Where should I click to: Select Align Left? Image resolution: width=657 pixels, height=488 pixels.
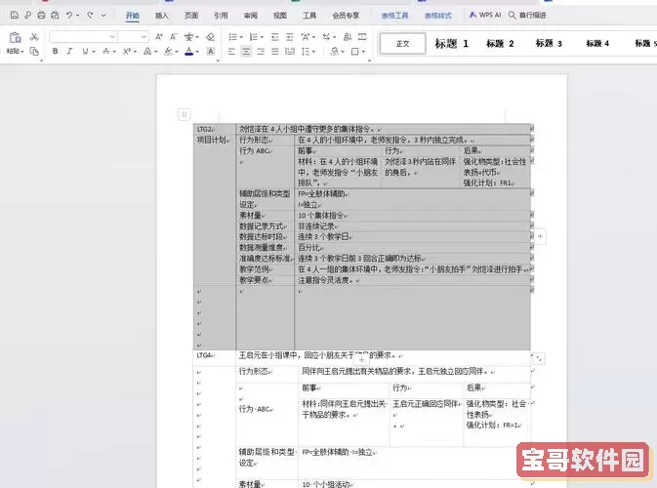click(x=231, y=51)
